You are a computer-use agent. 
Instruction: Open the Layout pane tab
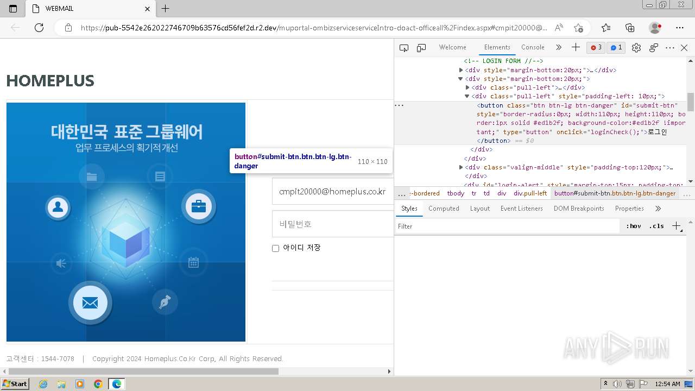coord(479,209)
